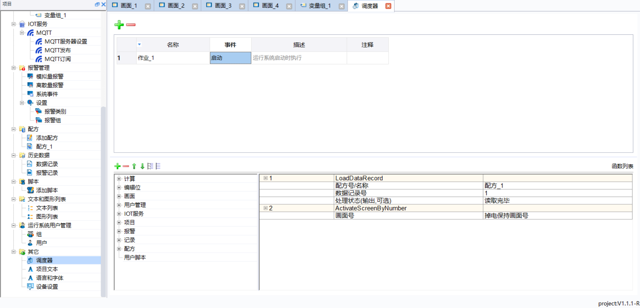Open 设备设置 item
This screenshot has height=308, width=640.
tap(47, 286)
